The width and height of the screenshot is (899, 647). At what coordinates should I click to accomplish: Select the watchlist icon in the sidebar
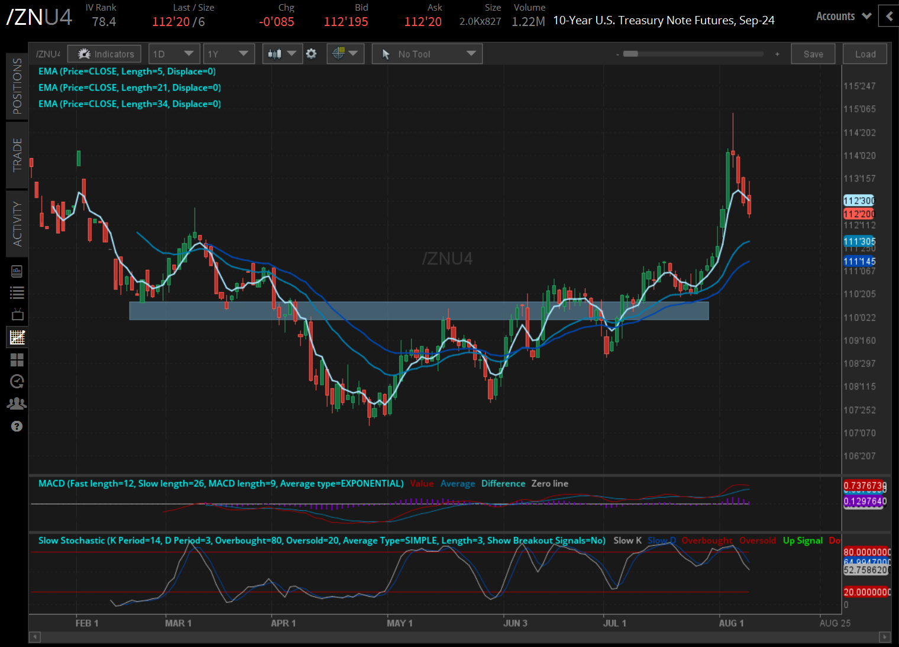click(17, 292)
